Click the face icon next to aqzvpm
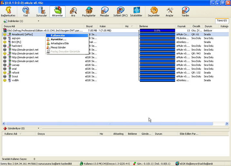Image resolution: width=231 pixels, height=166 pixels. pos(5,38)
